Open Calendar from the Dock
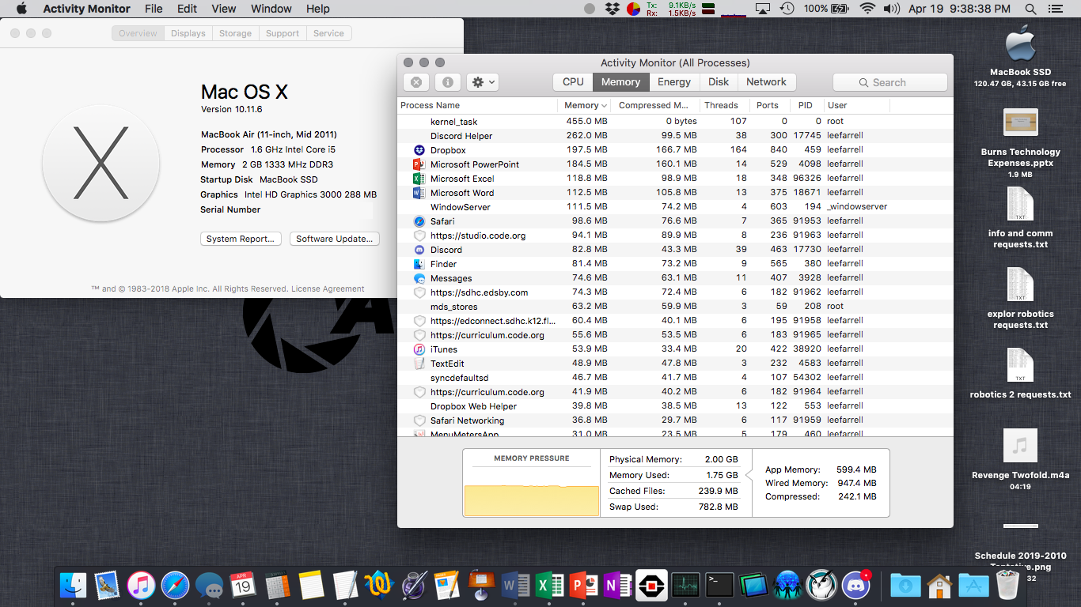1081x607 pixels. (243, 586)
